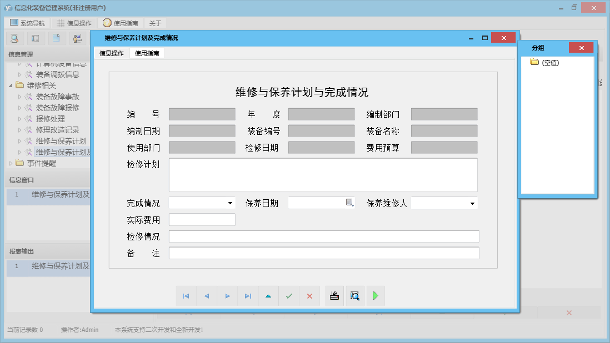Open the 系统导航 main menu
This screenshot has width=610, height=343.
coord(29,23)
